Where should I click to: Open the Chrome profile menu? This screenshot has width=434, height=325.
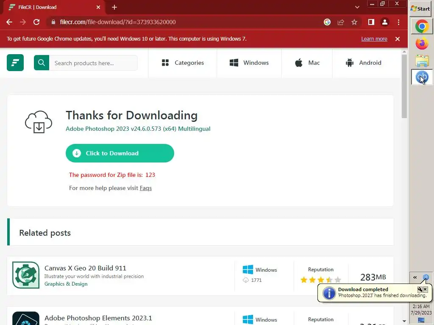385,22
